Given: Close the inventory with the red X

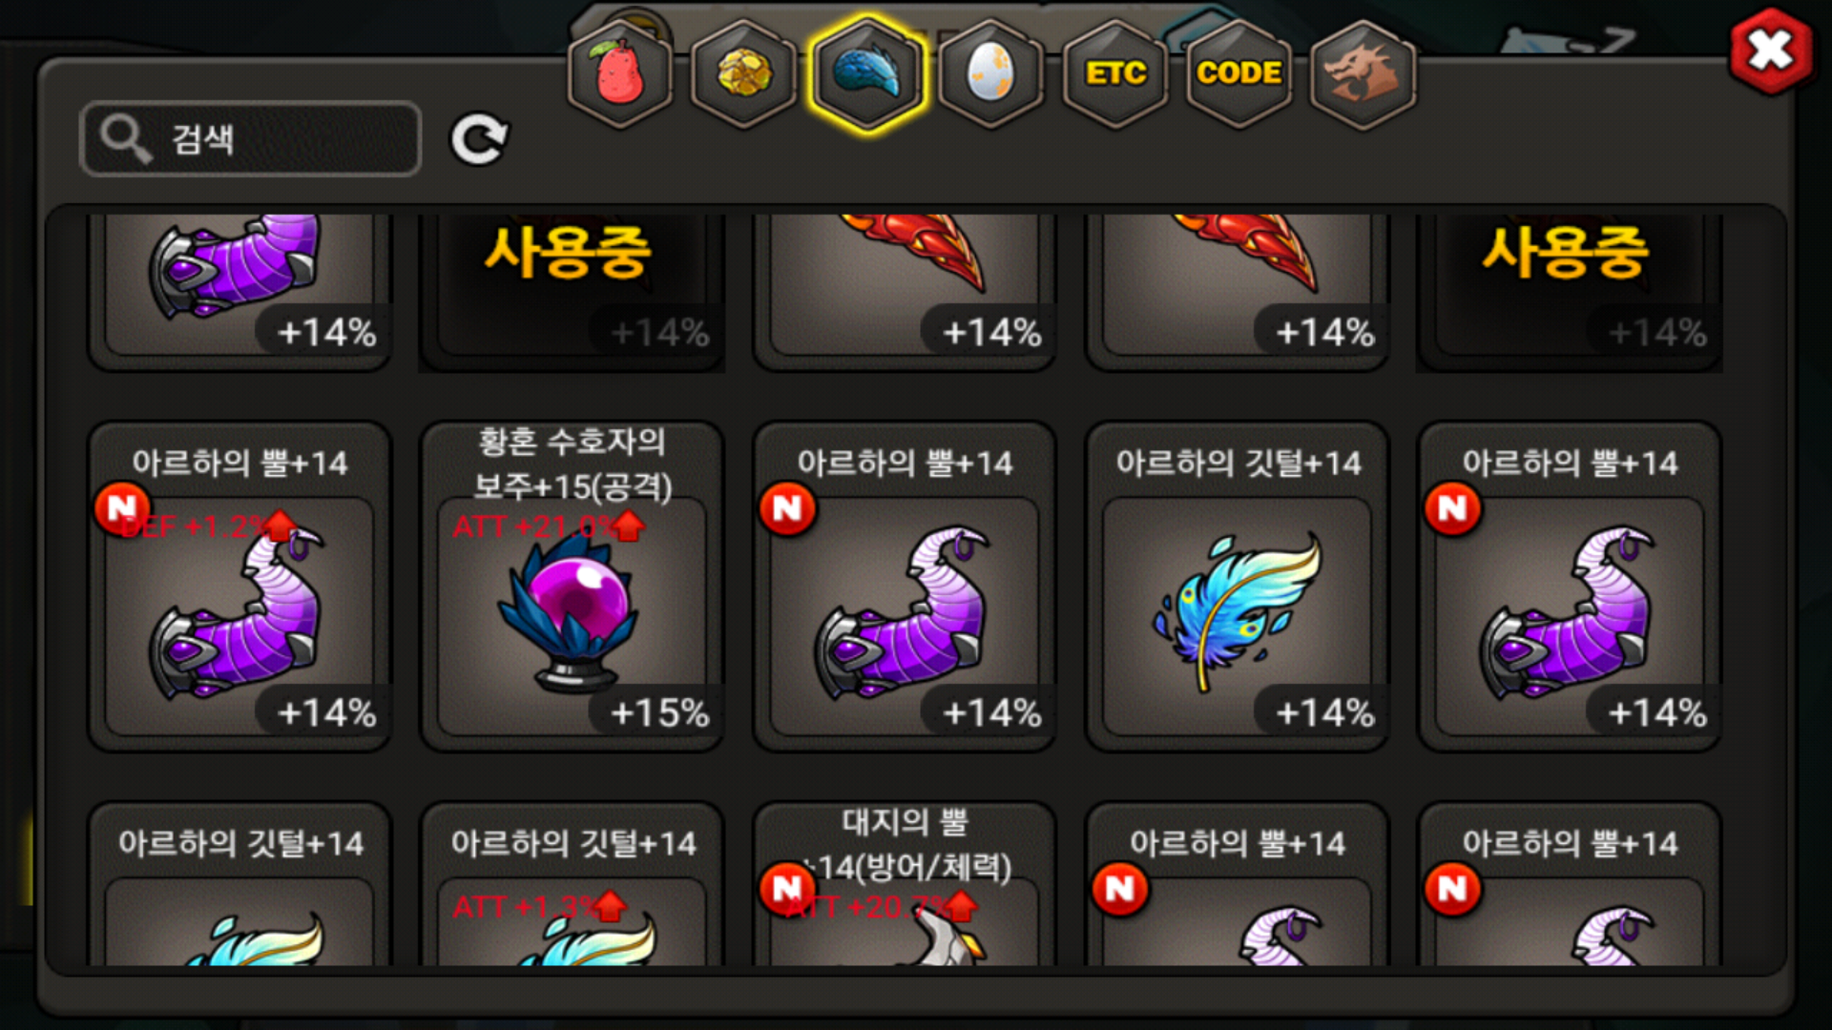Looking at the screenshot, I should click(x=1771, y=51).
